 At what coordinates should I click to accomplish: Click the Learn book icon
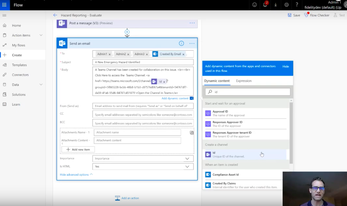coord(4,104)
